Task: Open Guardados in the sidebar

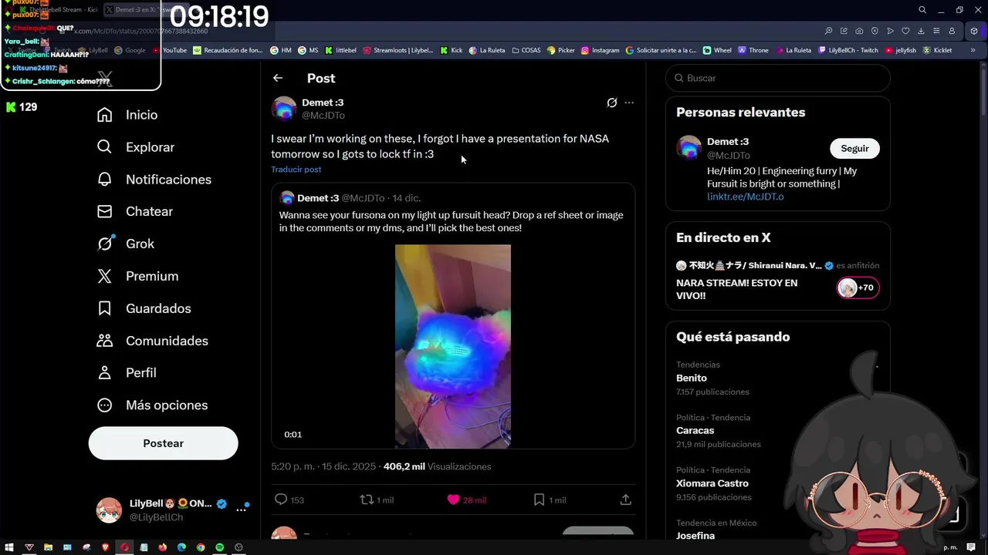Action: (144, 308)
